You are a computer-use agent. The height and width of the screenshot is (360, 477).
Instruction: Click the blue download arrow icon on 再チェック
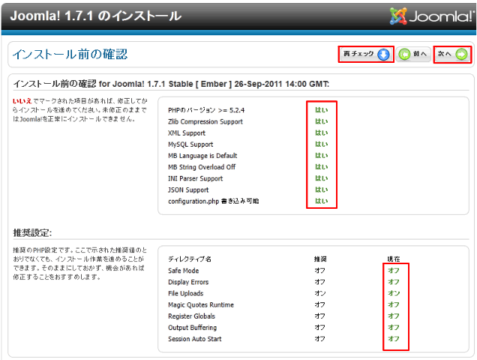(x=383, y=55)
